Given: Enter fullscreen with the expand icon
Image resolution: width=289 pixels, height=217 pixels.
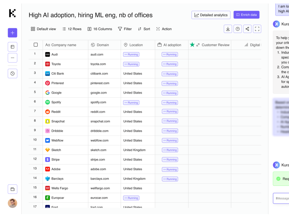Looking at the screenshot, I should coord(257,29).
